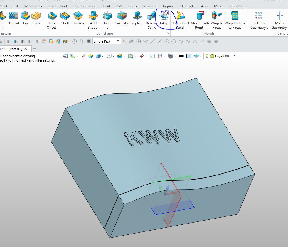The width and height of the screenshot is (288, 247).
Task: Toggle the Layer0000 light bulb visibility
Action: coord(207,56)
